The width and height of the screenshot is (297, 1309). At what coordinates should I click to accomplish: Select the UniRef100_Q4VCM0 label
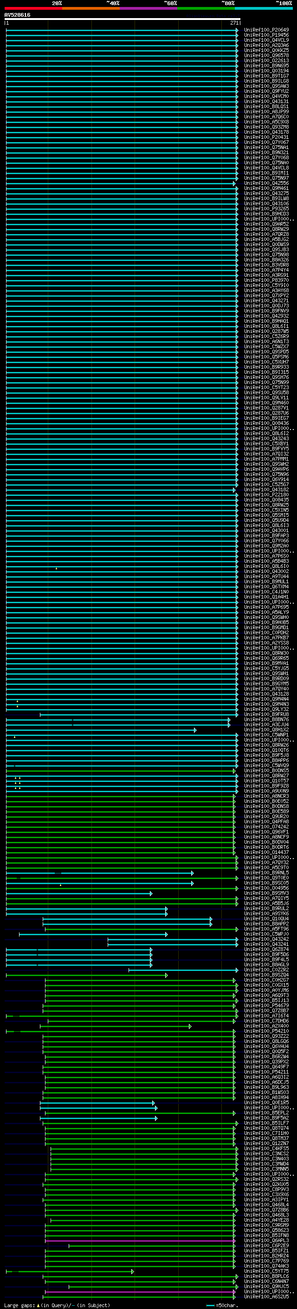point(266,97)
